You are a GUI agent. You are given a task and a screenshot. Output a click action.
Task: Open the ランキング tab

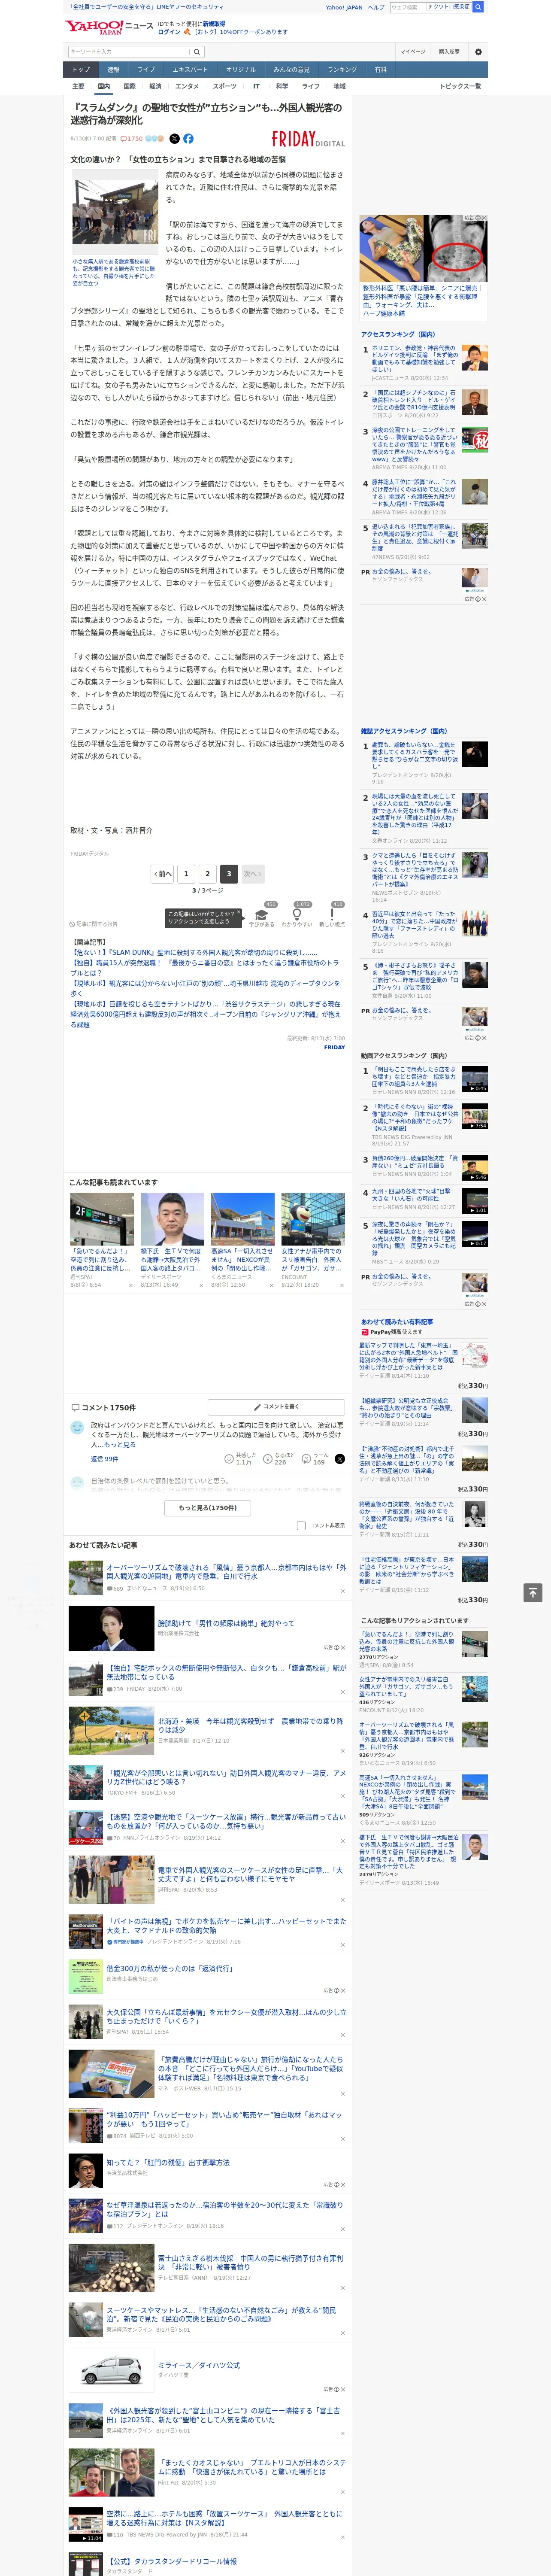click(342, 70)
